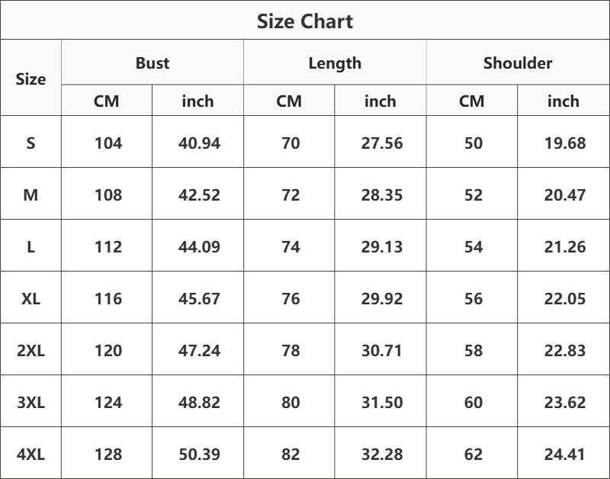Select the S size row label
The image size is (610, 479).
point(30,143)
